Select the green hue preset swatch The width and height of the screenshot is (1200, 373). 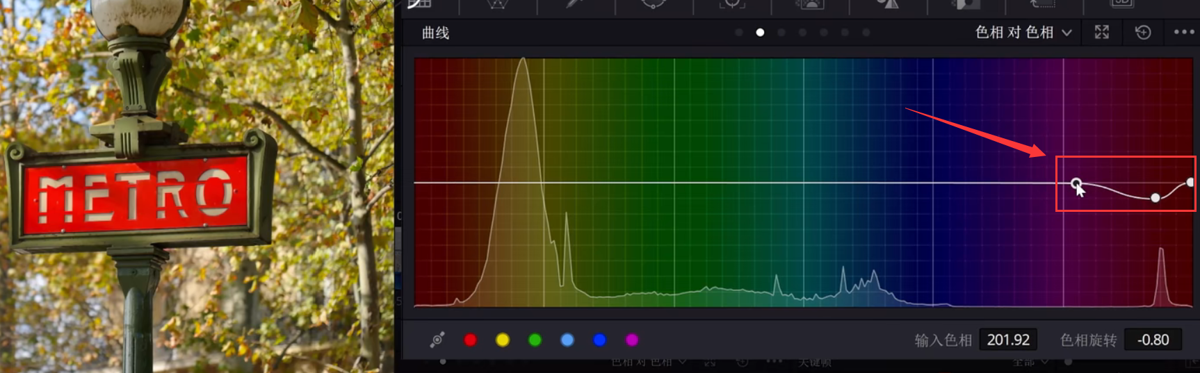point(535,340)
